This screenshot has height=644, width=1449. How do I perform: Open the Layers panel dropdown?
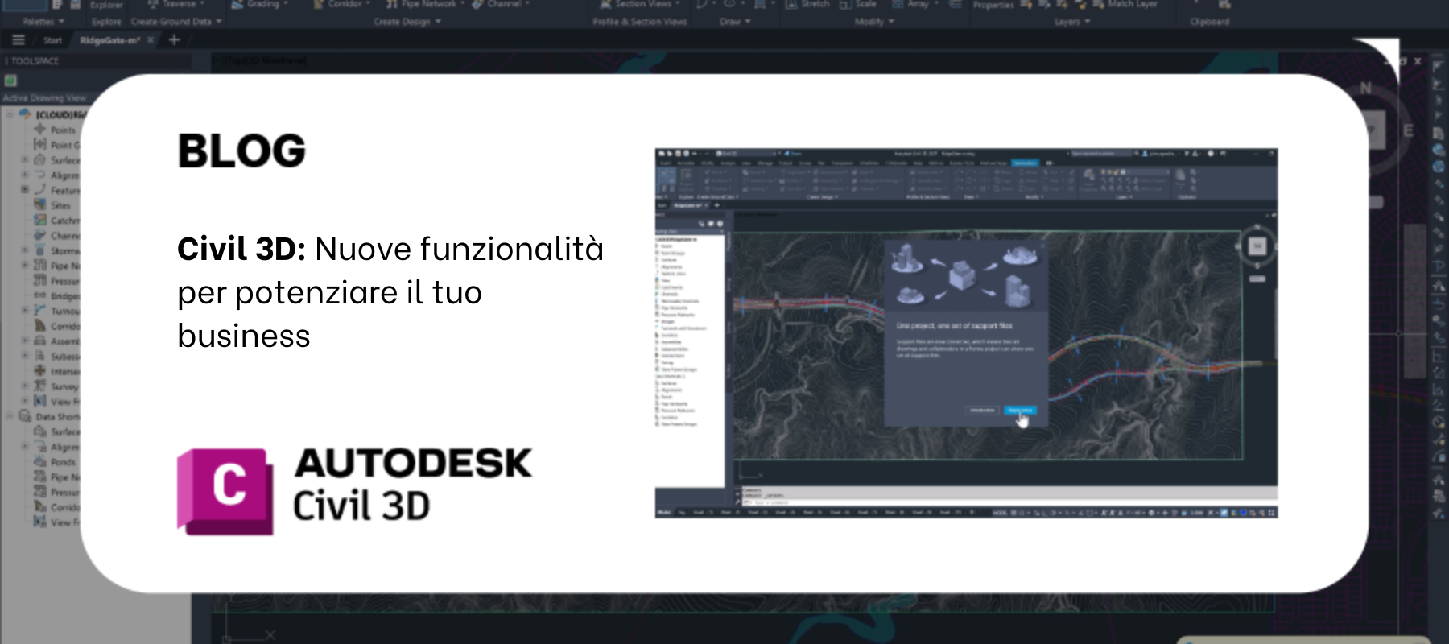pos(1072,22)
